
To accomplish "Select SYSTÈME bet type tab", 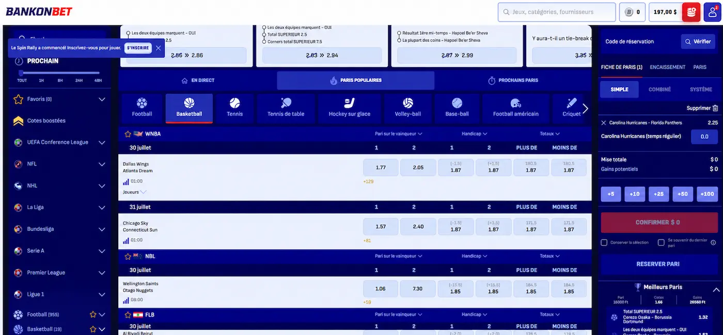I will pyautogui.click(x=701, y=90).
